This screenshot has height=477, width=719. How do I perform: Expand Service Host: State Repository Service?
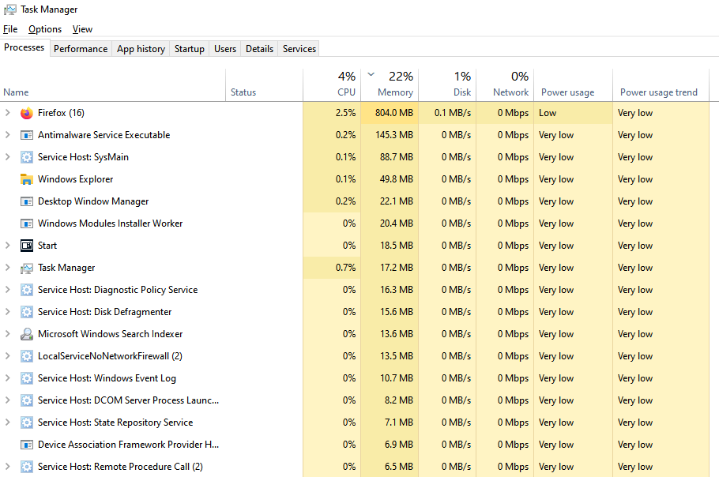[7, 422]
